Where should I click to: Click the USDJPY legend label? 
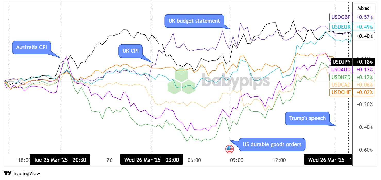pyautogui.click(x=342, y=62)
